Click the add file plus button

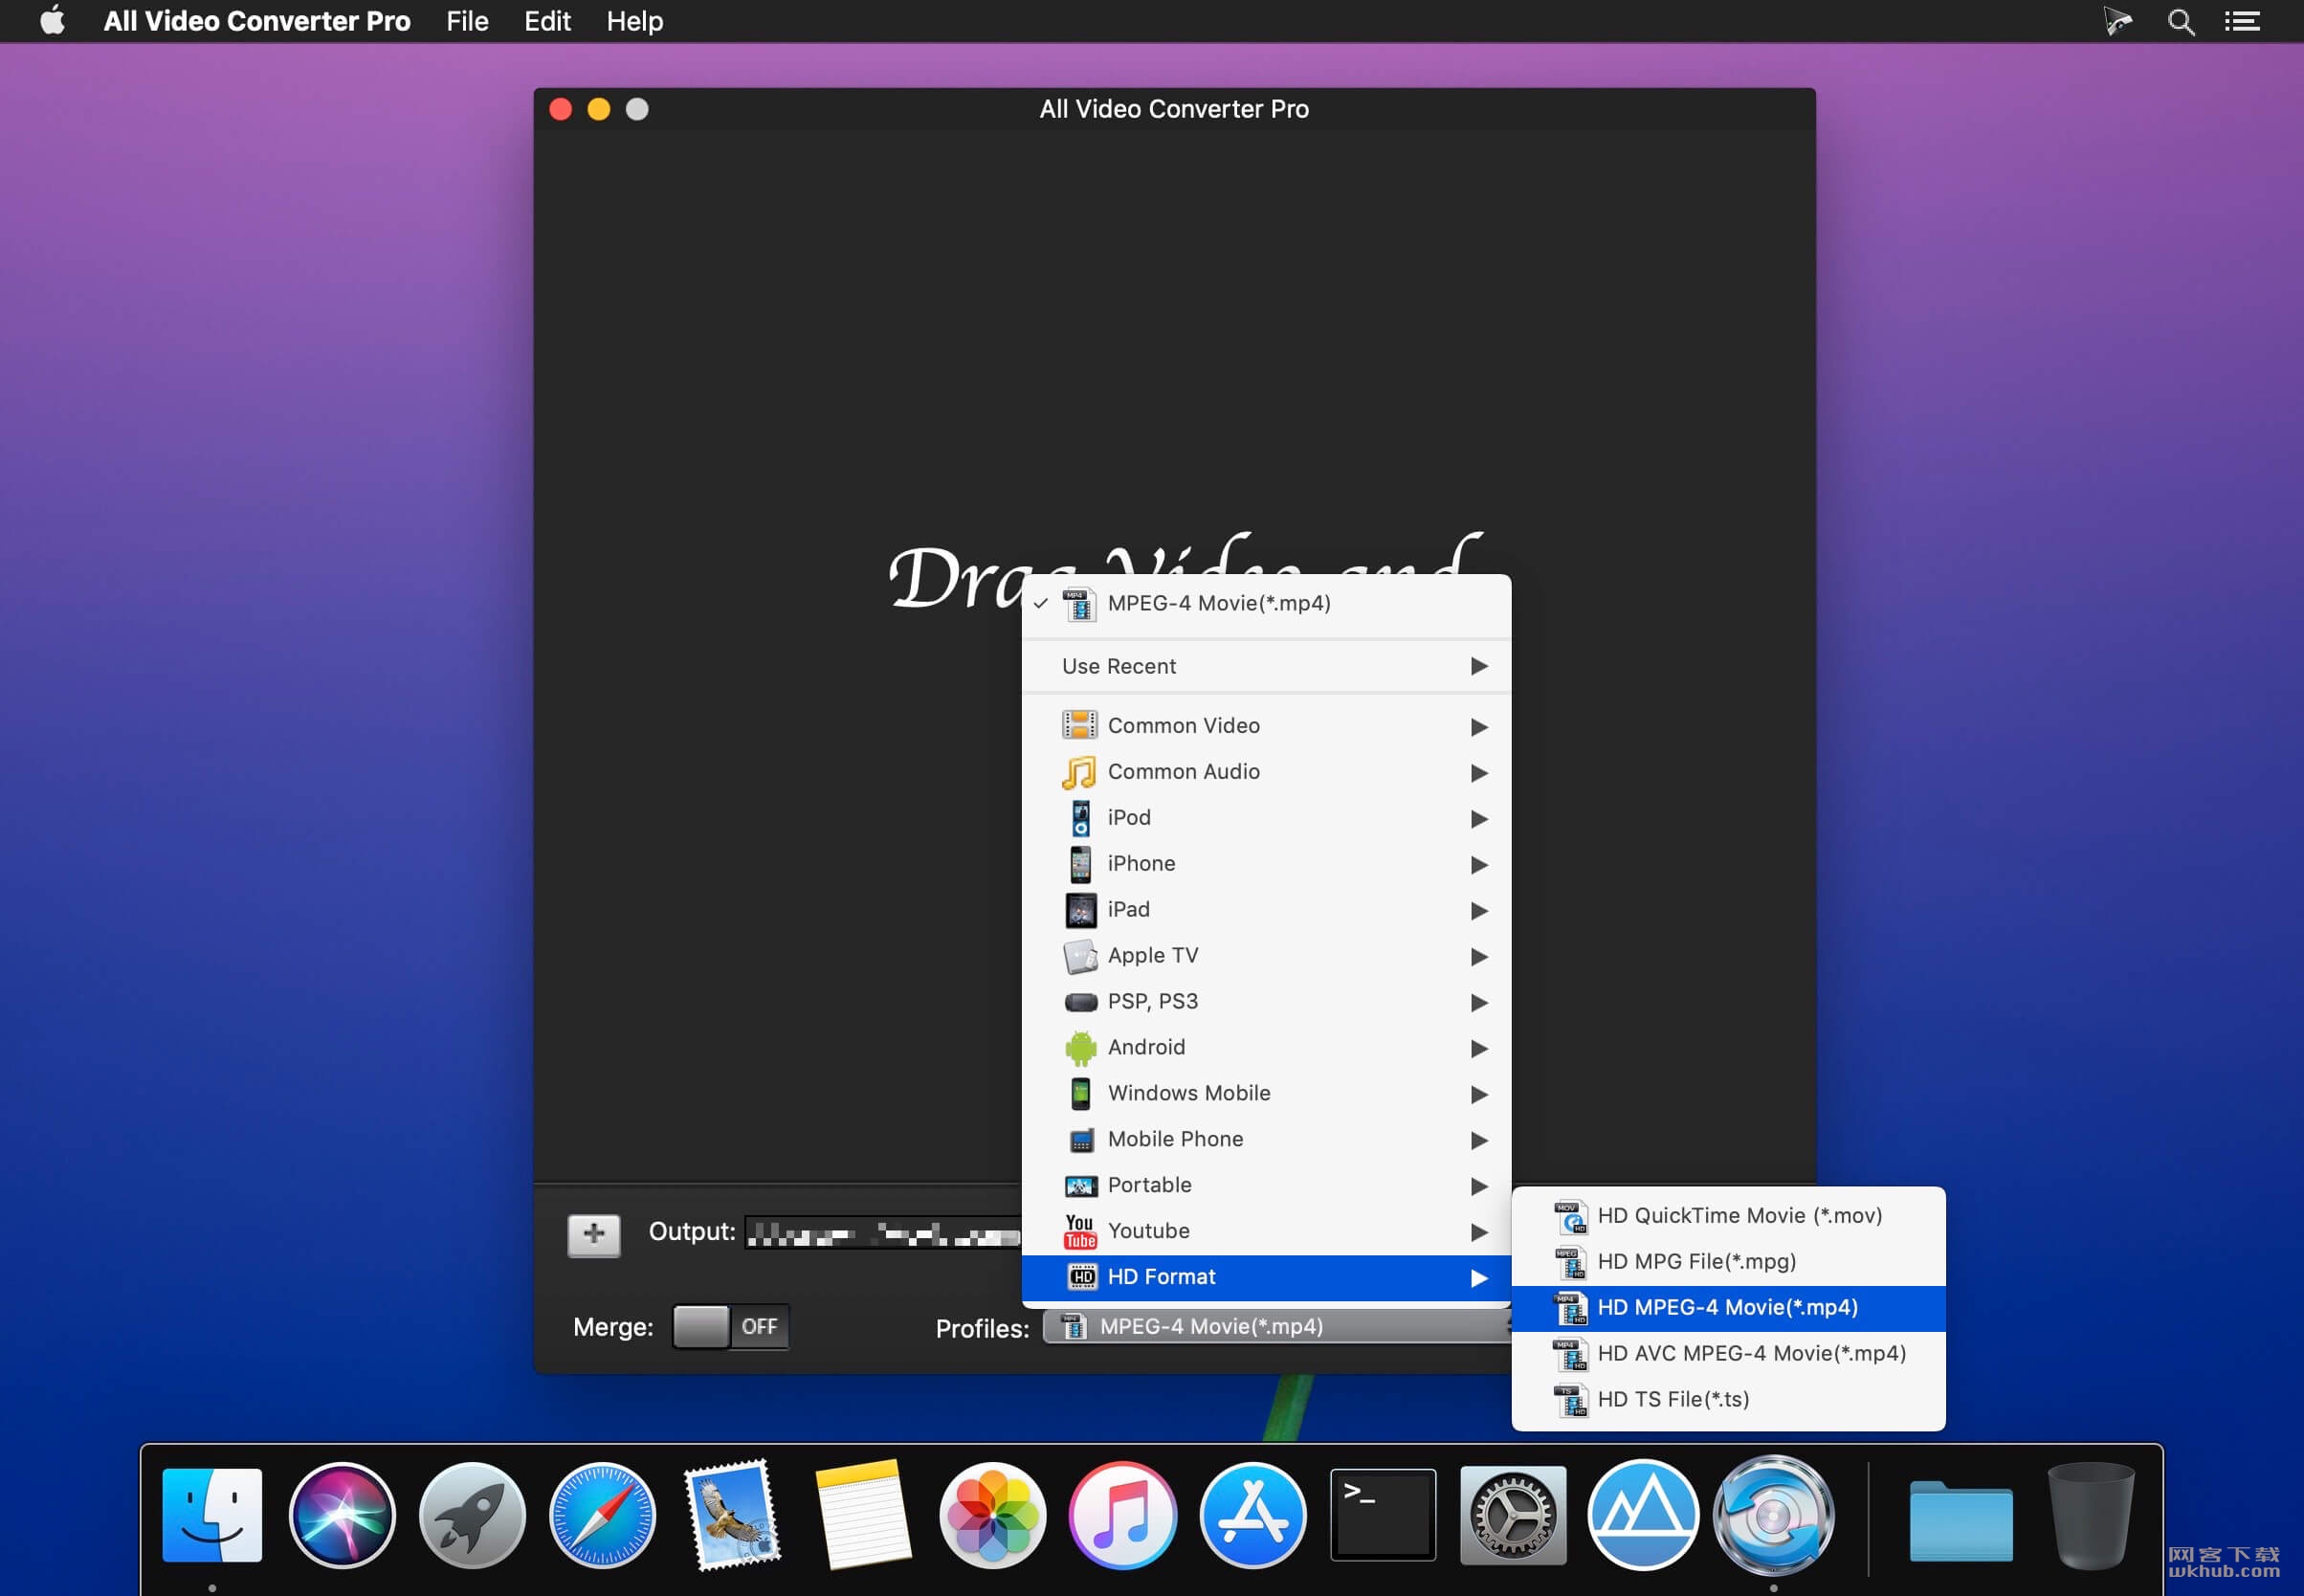[593, 1234]
